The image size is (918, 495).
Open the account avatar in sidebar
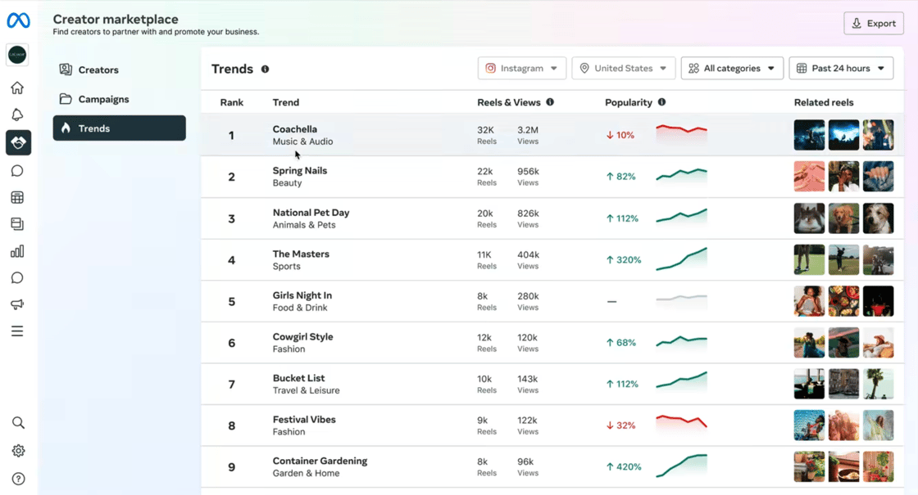(17, 54)
